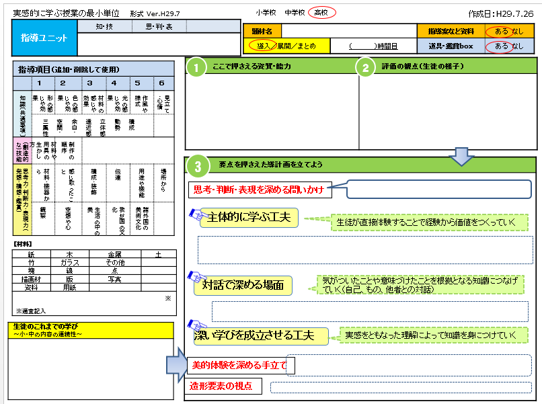Choose ある in the 指導案など資料 row
Screen dimensions: 542x404
pyautogui.click(x=500, y=32)
